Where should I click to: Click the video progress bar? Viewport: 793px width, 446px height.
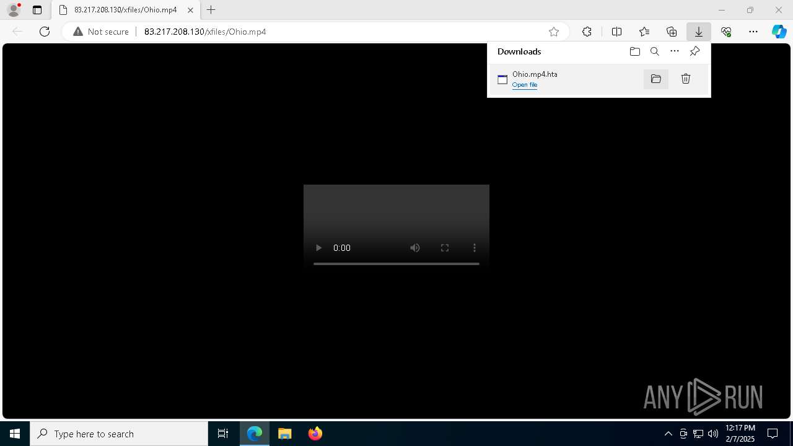point(396,264)
